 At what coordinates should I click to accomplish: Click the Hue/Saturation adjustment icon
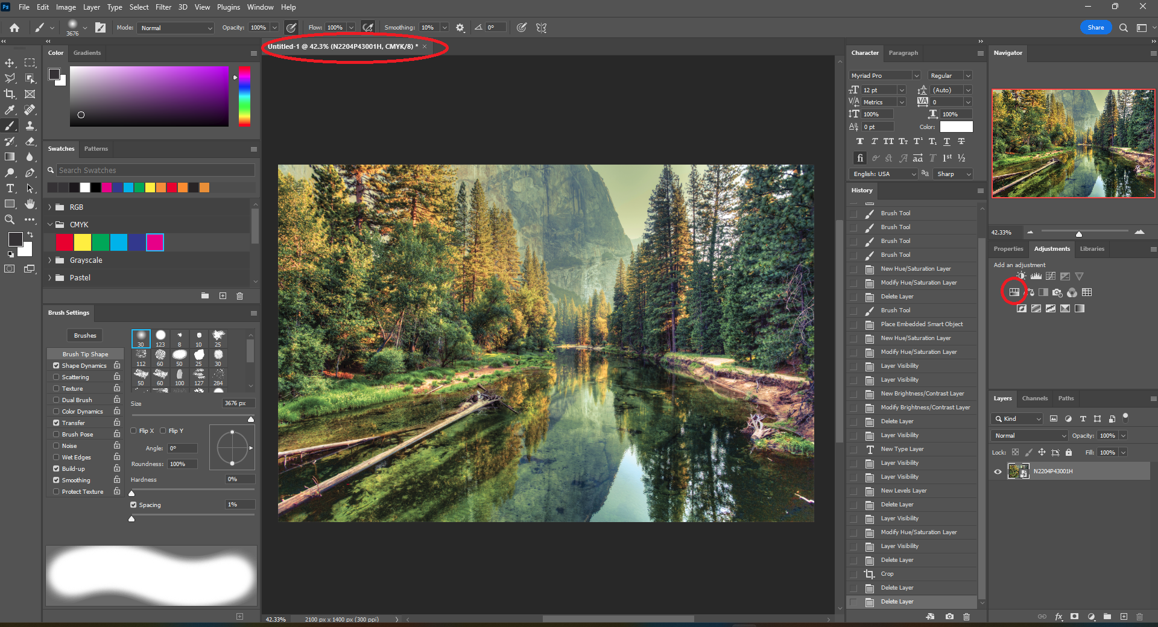pyautogui.click(x=1014, y=292)
